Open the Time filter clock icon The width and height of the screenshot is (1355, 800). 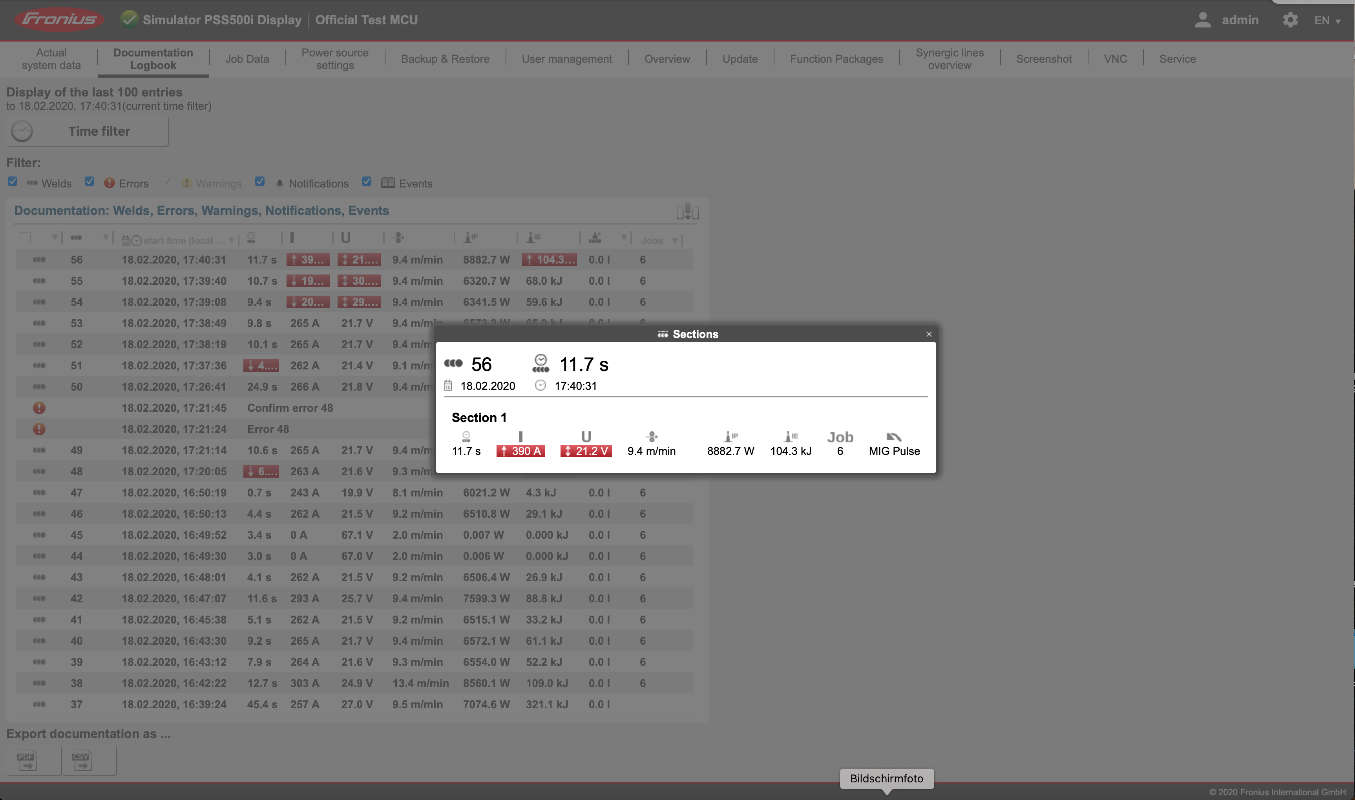coord(22,131)
